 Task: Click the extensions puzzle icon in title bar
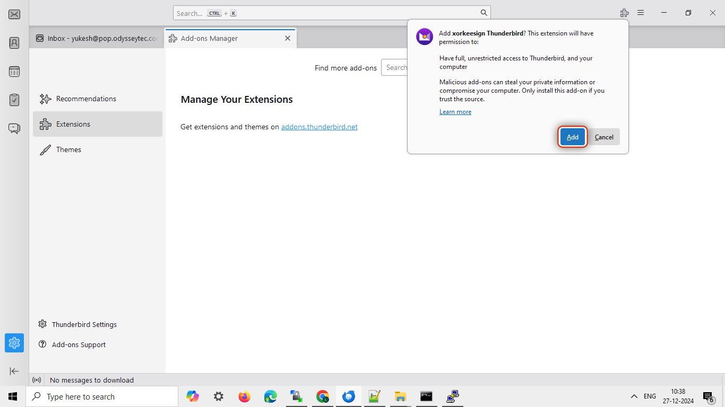click(625, 13)
